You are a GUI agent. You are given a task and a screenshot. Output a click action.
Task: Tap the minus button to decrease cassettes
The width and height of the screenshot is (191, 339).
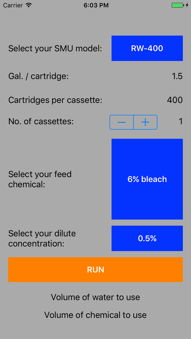click(121, 122)
